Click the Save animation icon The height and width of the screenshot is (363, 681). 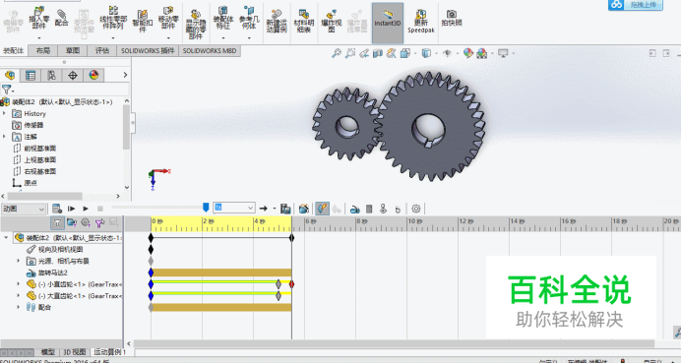285,209
